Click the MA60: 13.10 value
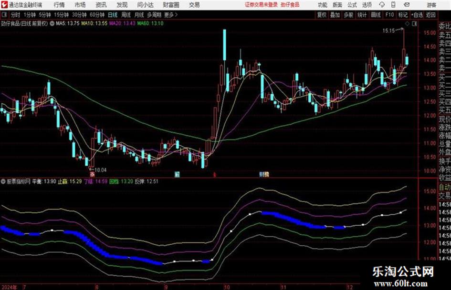451x290 pixels. click(x=150, y=23)
